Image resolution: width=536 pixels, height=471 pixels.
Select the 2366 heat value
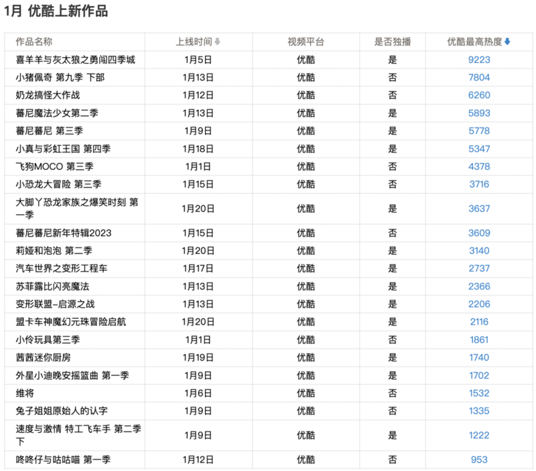pyautogui.click(x=479, y=286)
